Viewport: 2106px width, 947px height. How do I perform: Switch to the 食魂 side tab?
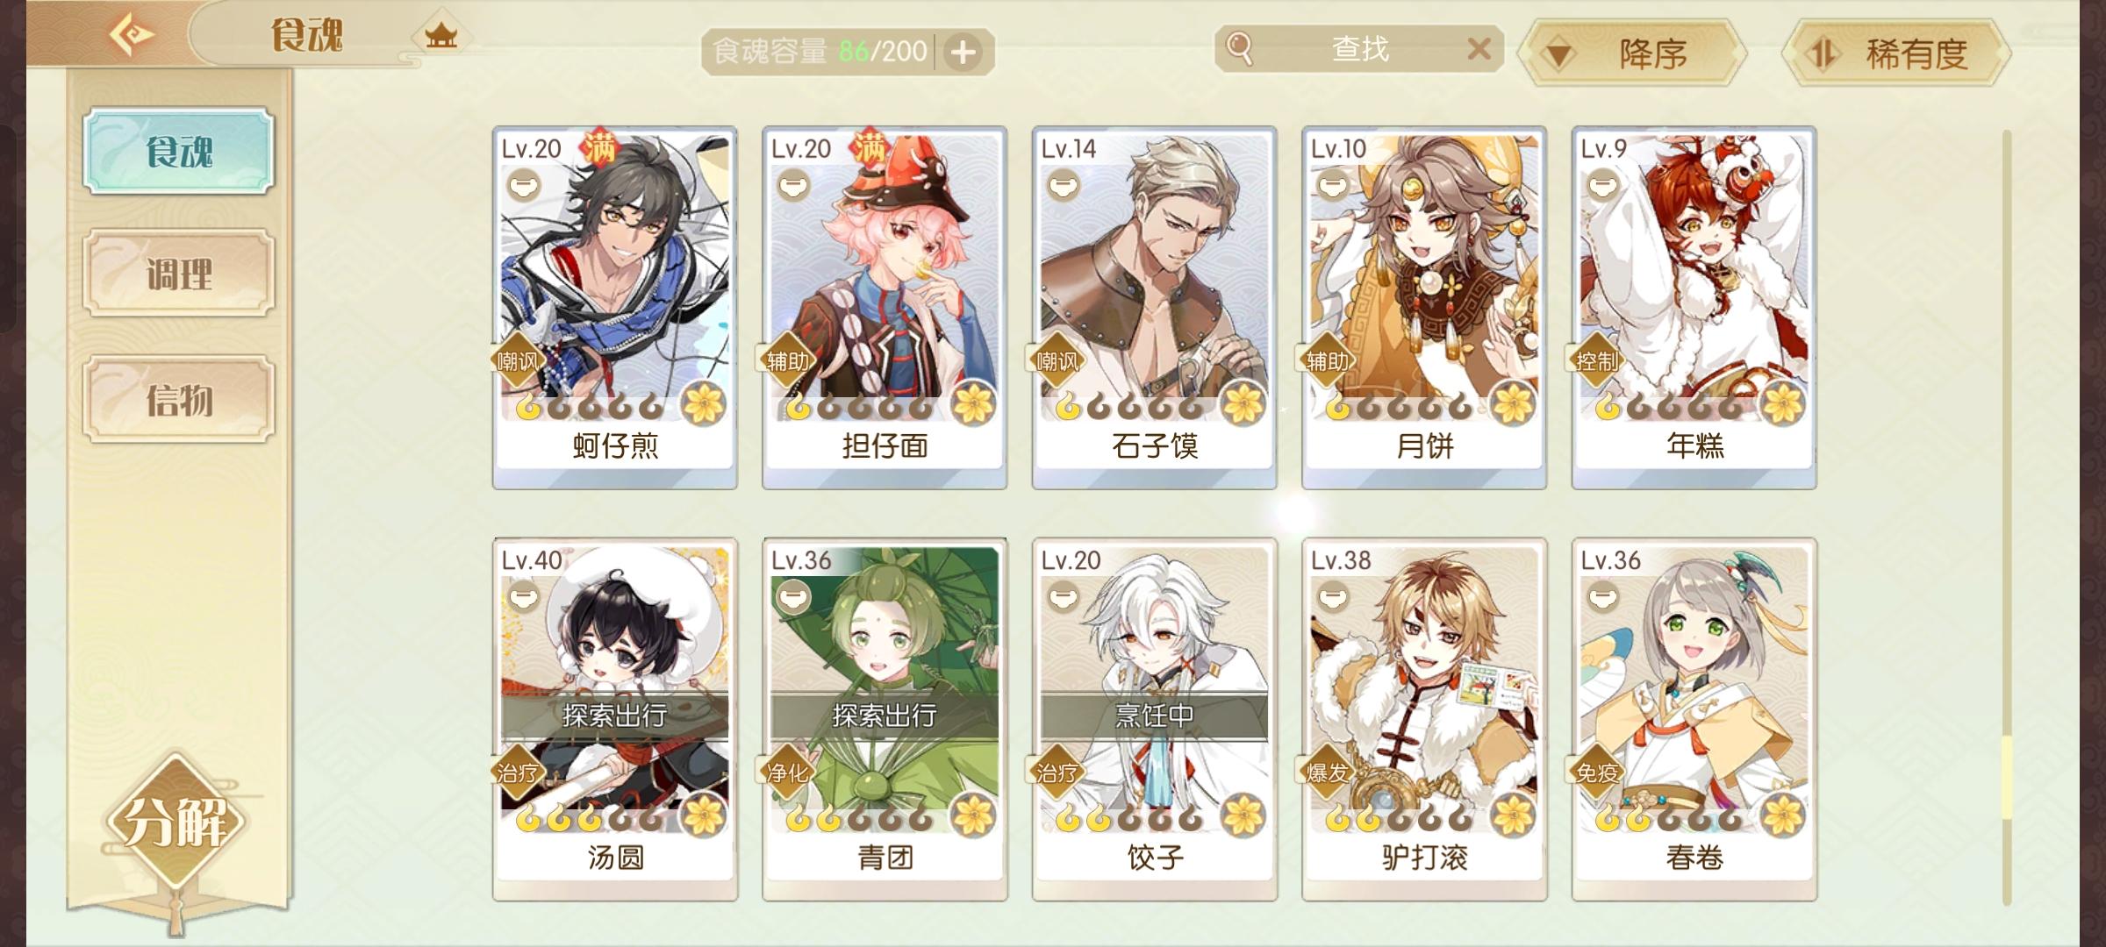point(179,151)
